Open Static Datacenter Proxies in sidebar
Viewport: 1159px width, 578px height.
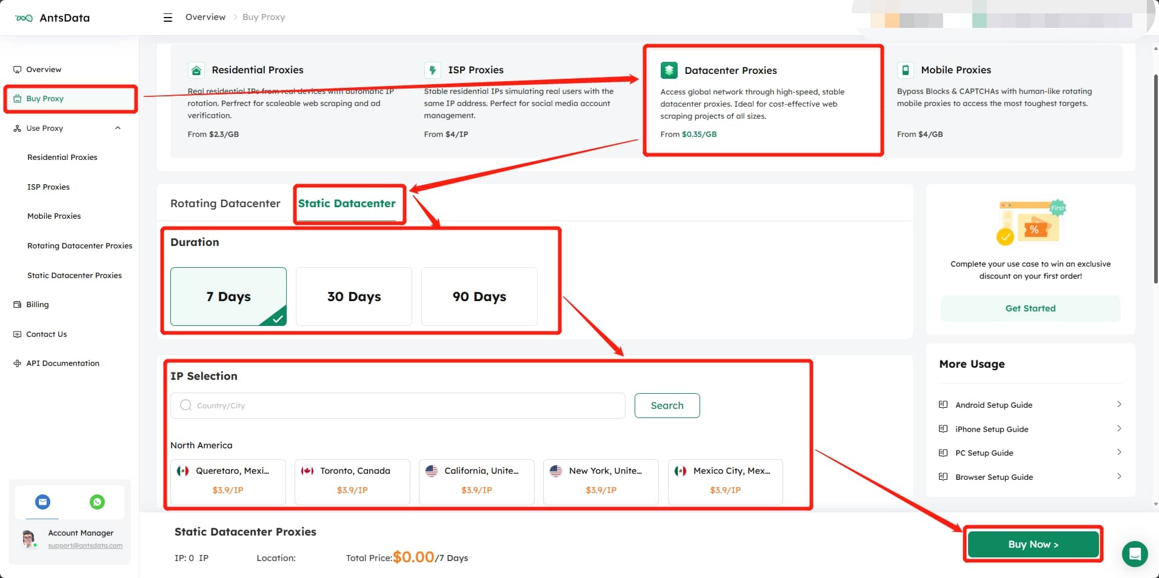[x=75, y=276]
